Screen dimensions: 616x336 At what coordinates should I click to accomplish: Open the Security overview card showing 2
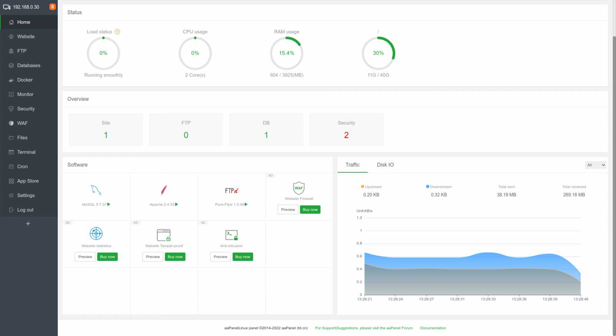pyautogui.click(x=346, y=129)
